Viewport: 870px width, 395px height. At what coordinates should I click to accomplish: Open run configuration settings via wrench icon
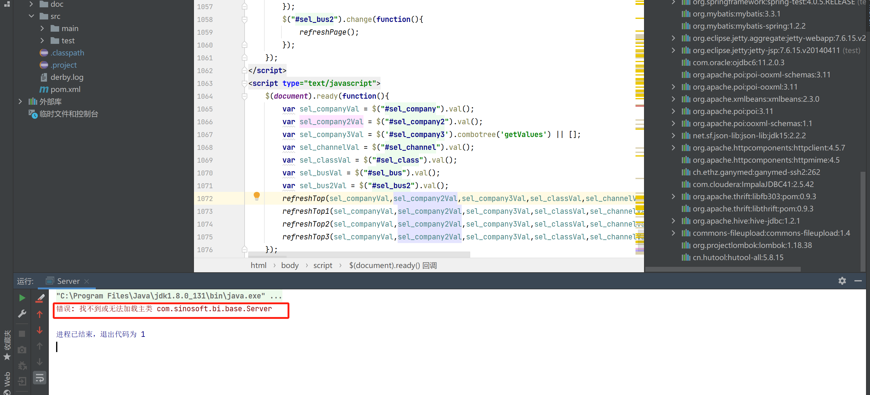point(22,314)
